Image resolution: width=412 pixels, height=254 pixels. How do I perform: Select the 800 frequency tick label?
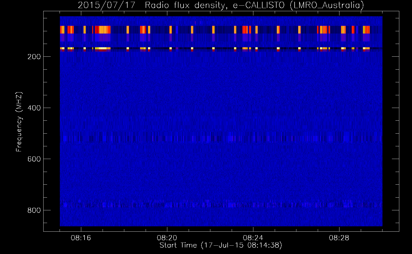(x=34, y=210)
